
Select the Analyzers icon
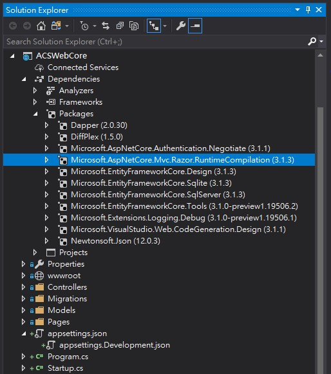click(50, 91)
